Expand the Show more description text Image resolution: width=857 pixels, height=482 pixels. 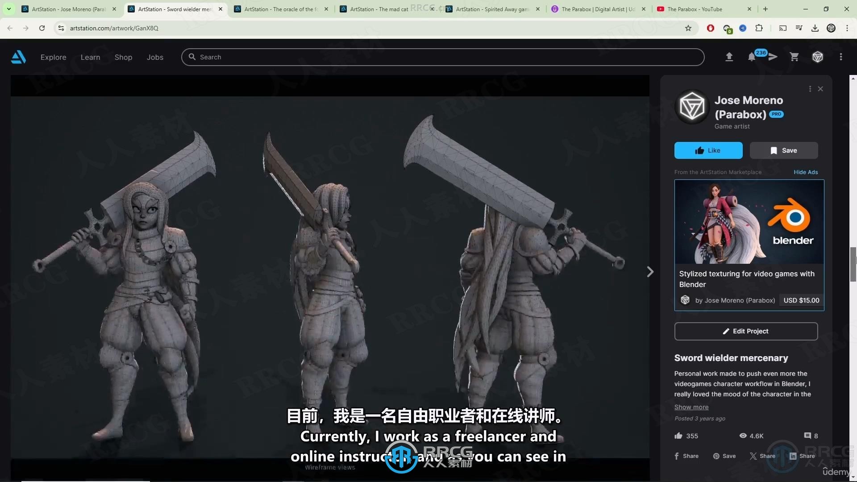691,406
